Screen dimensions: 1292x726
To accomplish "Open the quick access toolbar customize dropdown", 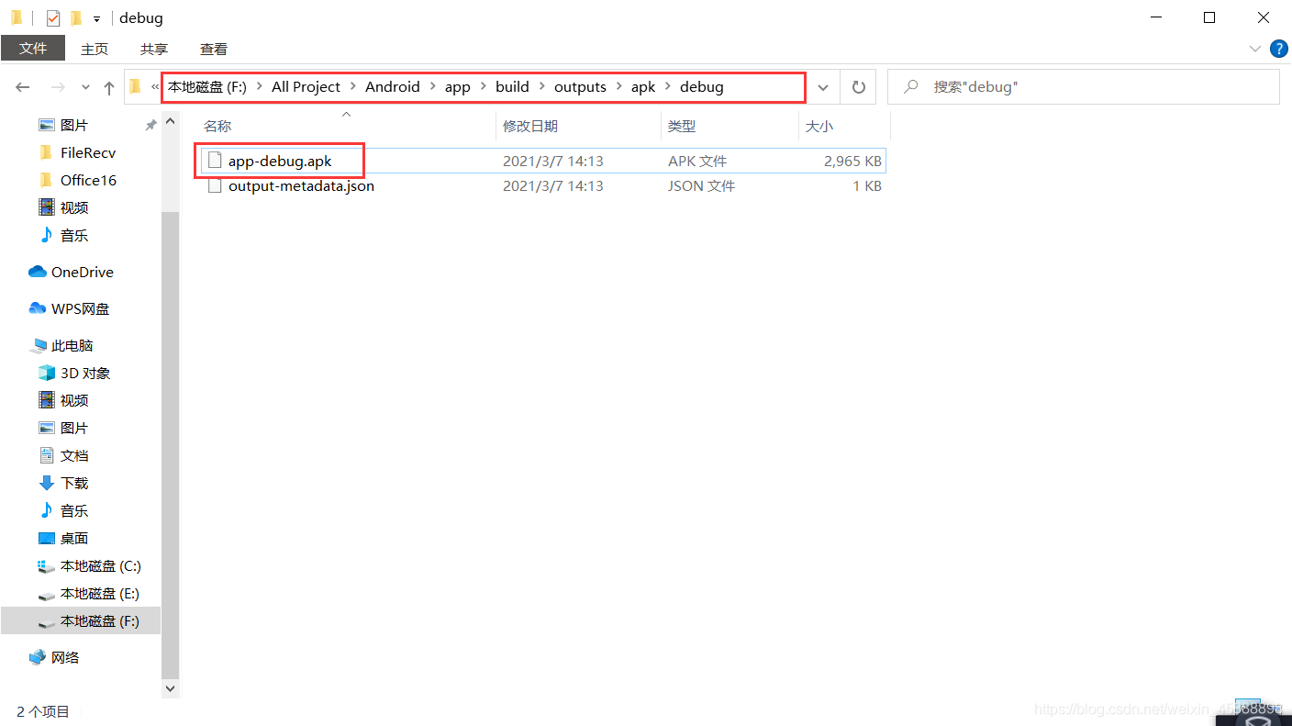I will tap(96, 18).
